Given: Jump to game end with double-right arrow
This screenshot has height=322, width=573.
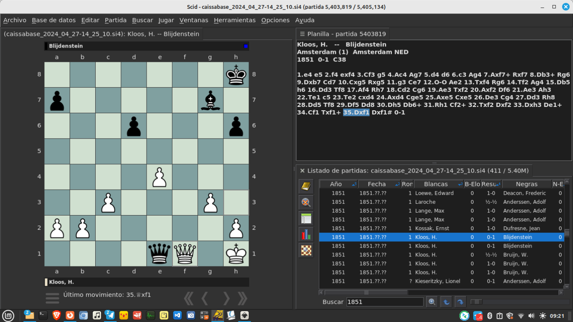Looking at the screenshot, I should pyautogui.click(x=242, y=298).
